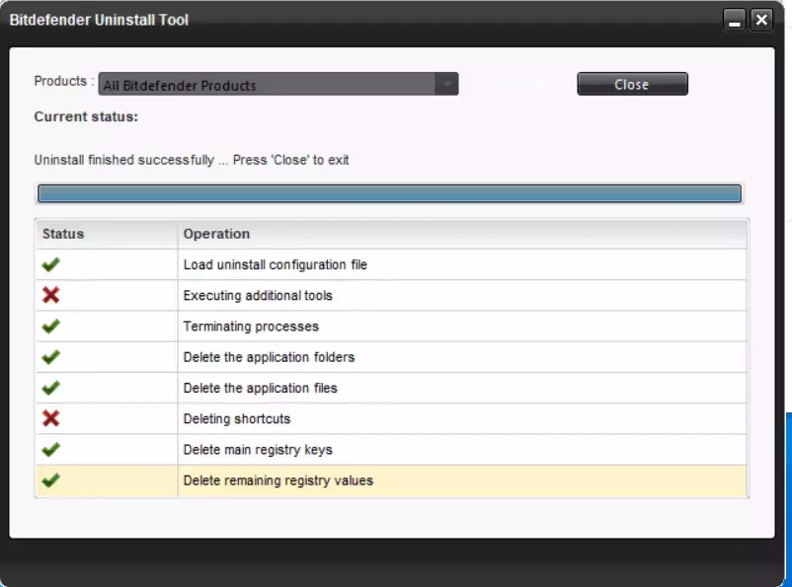Screen dimensions: 792x587
Task: Click the Close button to exit
Action: [632, 84]
